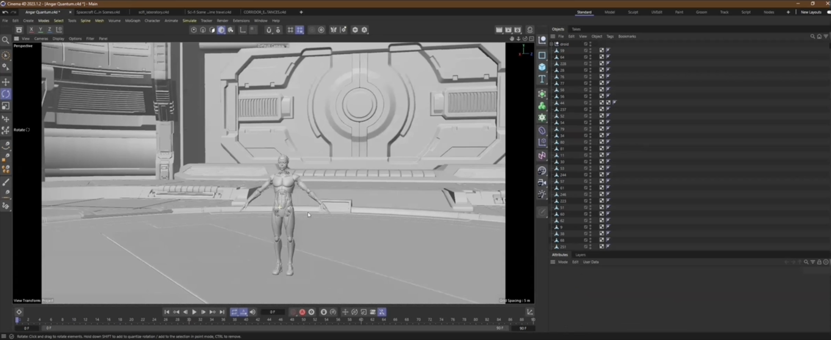The height and width of the screenshot is (340, 831).
Task: Toggle X axis lock
Action: pos(31,30)
